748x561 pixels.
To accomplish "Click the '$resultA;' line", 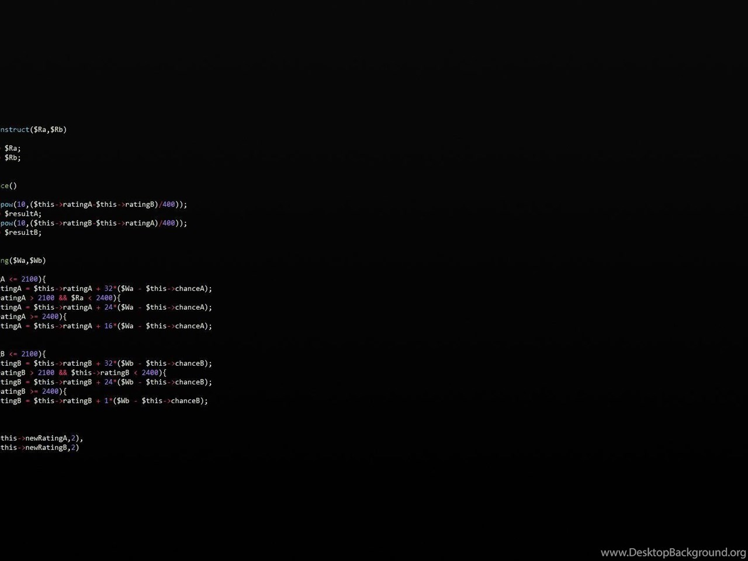I will (23, 214).
